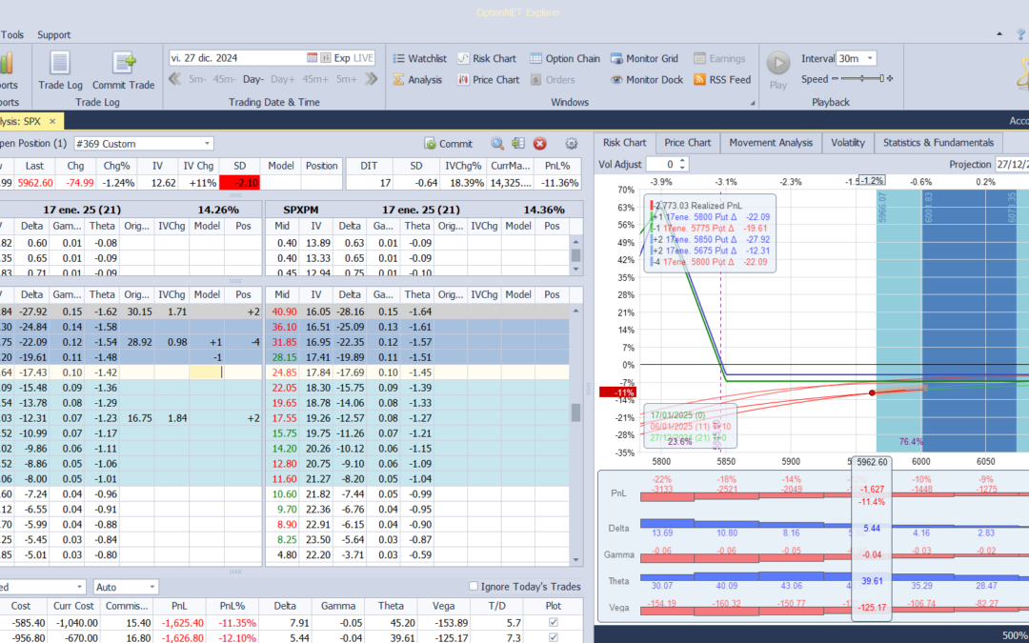Open the #369 Custom position dropdown
The height and width of the screenshot is (643, 1029).
[x=207, y=144]
